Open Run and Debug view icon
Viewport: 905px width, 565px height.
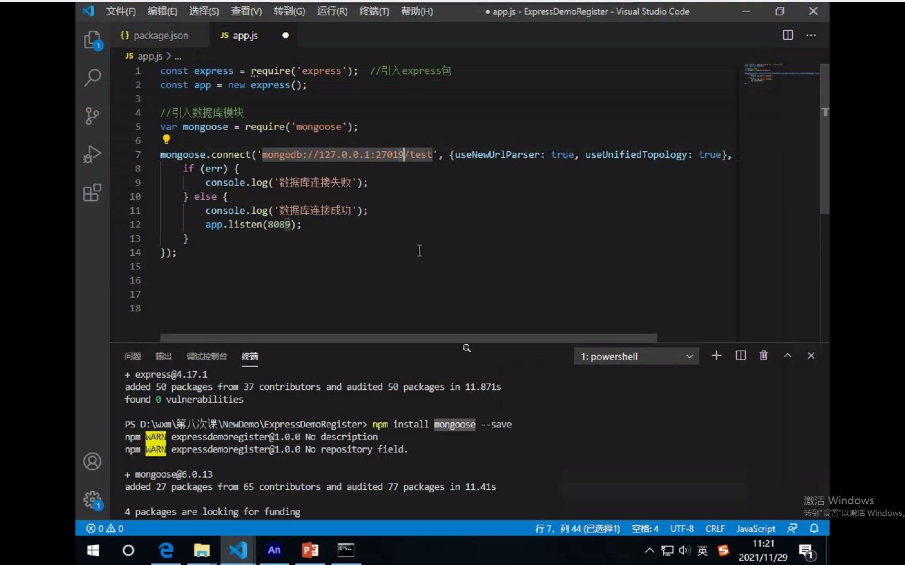[92, 154]
